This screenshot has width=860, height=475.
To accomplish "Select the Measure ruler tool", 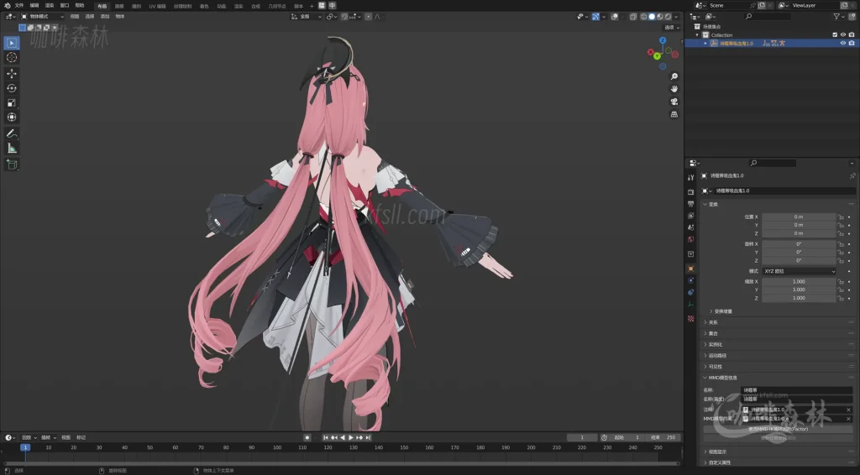I will click(x=12, y=149).
